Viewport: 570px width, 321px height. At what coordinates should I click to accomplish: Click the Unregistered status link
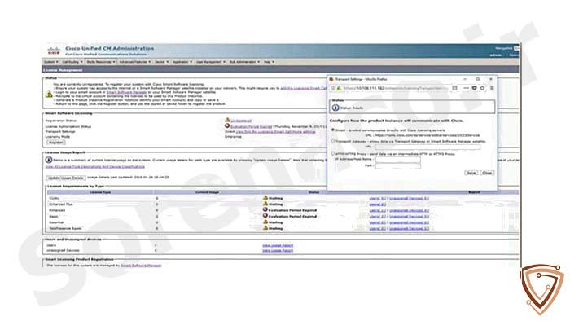(241, 121)
